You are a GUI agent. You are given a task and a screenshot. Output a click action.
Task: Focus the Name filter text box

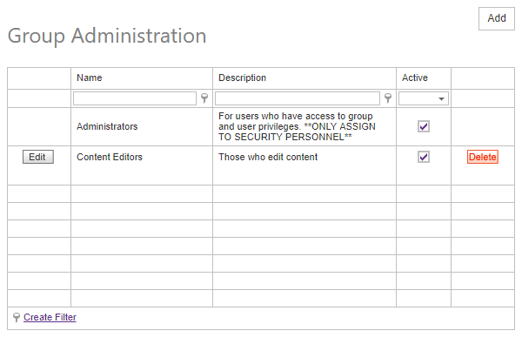pyautogui.click(x=135, y=98)
